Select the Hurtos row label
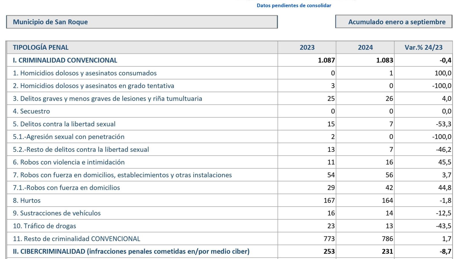Screen dimensions: 460x259 coord(30,201)
